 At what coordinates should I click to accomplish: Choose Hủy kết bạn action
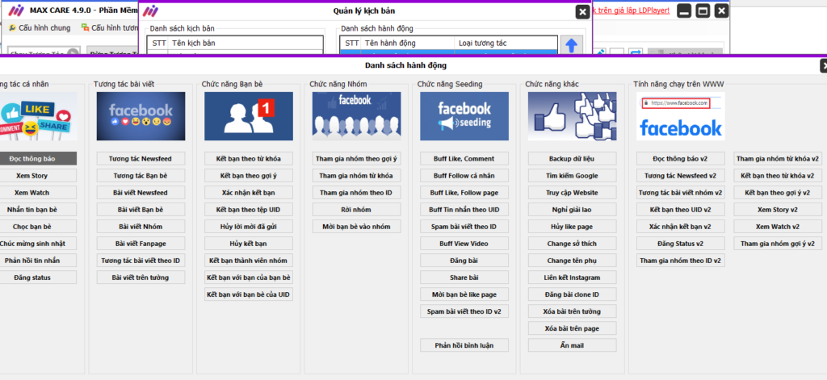coord(249,244)
